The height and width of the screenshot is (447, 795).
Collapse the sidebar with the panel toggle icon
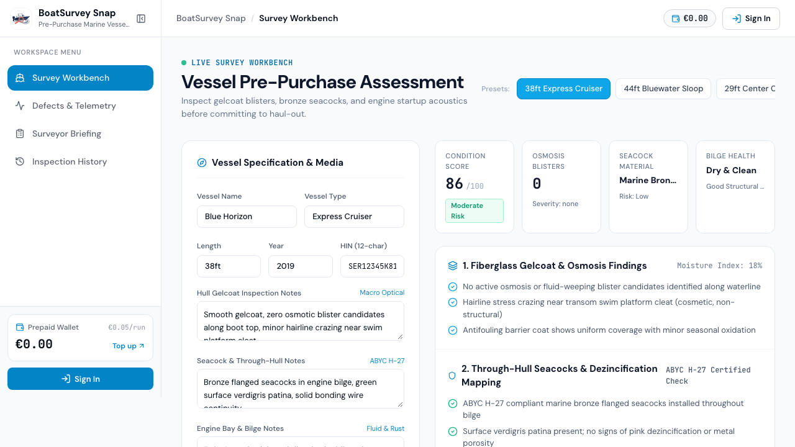(x=141, y=19)
